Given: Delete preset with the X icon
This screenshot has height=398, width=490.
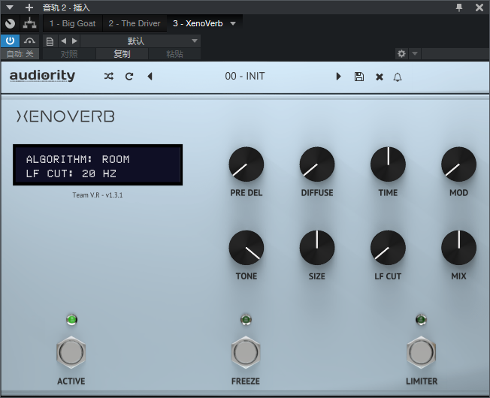Looking at the screenshot, I should pyautogui.click(x=380, y=77).
